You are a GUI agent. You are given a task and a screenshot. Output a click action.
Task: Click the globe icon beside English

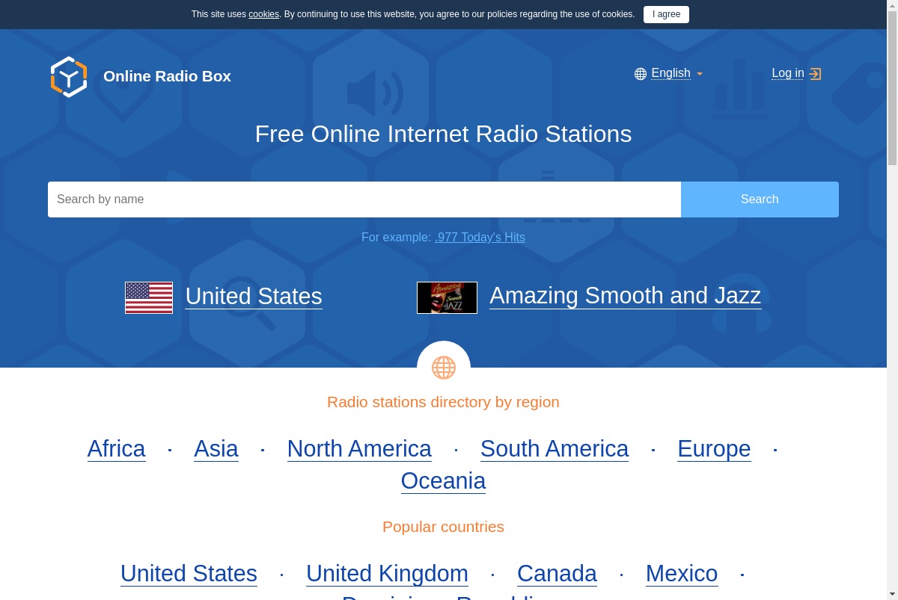[641, 74]
